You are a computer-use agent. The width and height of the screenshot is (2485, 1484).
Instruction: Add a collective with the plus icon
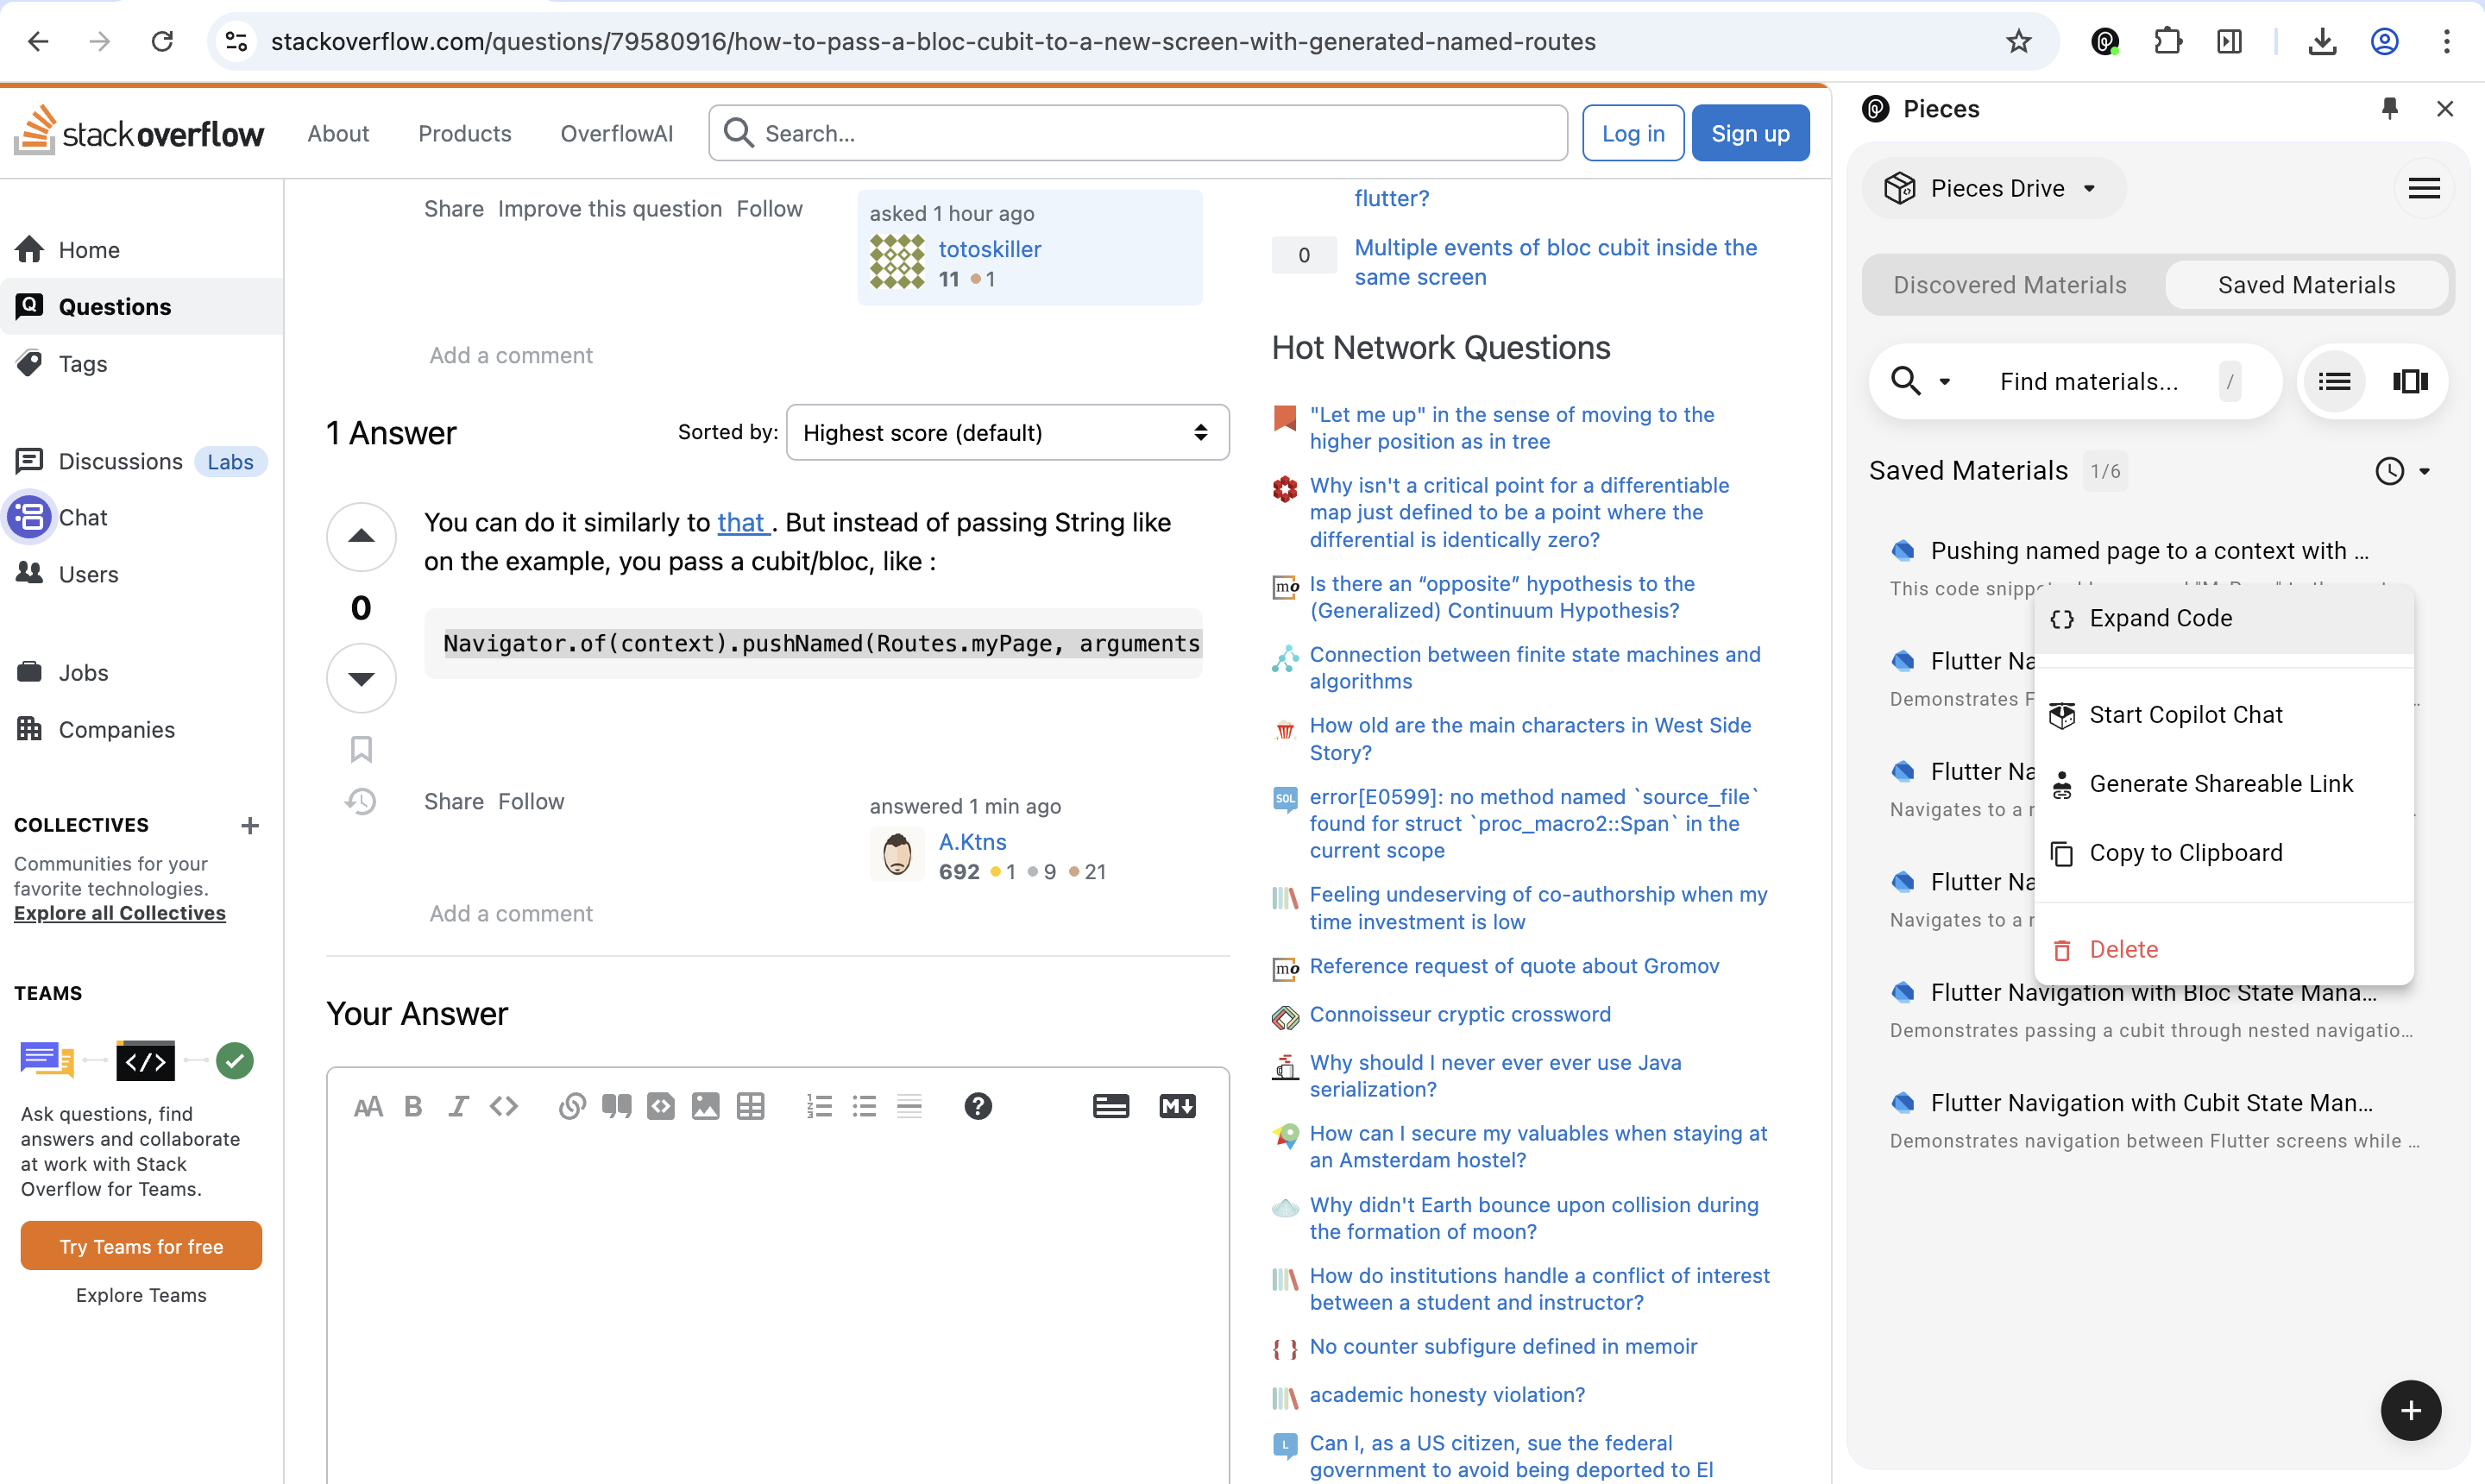coord(250,825)
